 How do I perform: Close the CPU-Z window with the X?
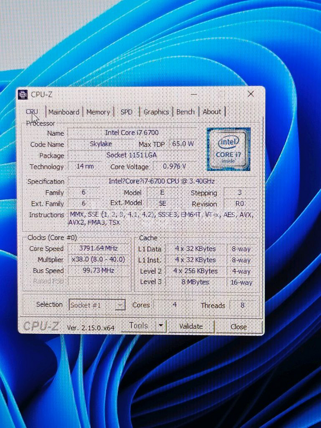pyautogui.click(x=251, y=94)
